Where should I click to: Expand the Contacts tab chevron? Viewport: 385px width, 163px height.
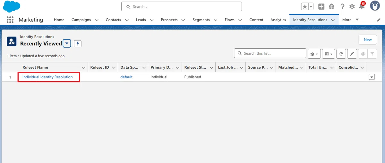click(x=126, y=20)
